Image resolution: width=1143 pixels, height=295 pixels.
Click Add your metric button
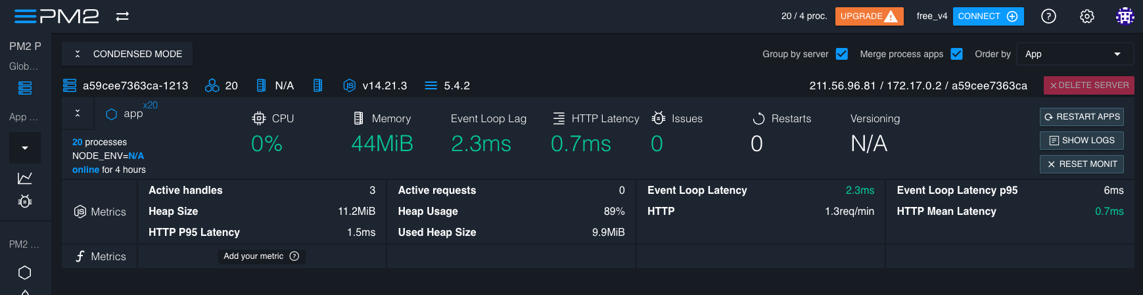(262, 256)
